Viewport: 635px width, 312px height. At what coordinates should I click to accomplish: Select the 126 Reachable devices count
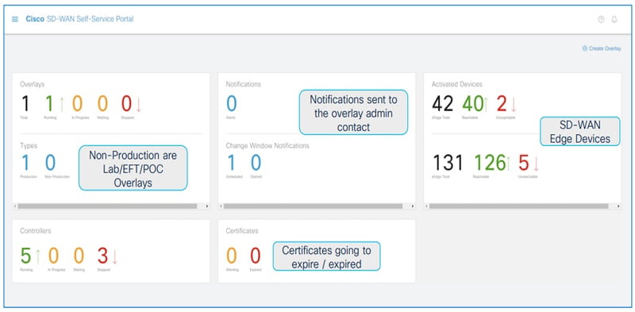[x=490, y=163]
